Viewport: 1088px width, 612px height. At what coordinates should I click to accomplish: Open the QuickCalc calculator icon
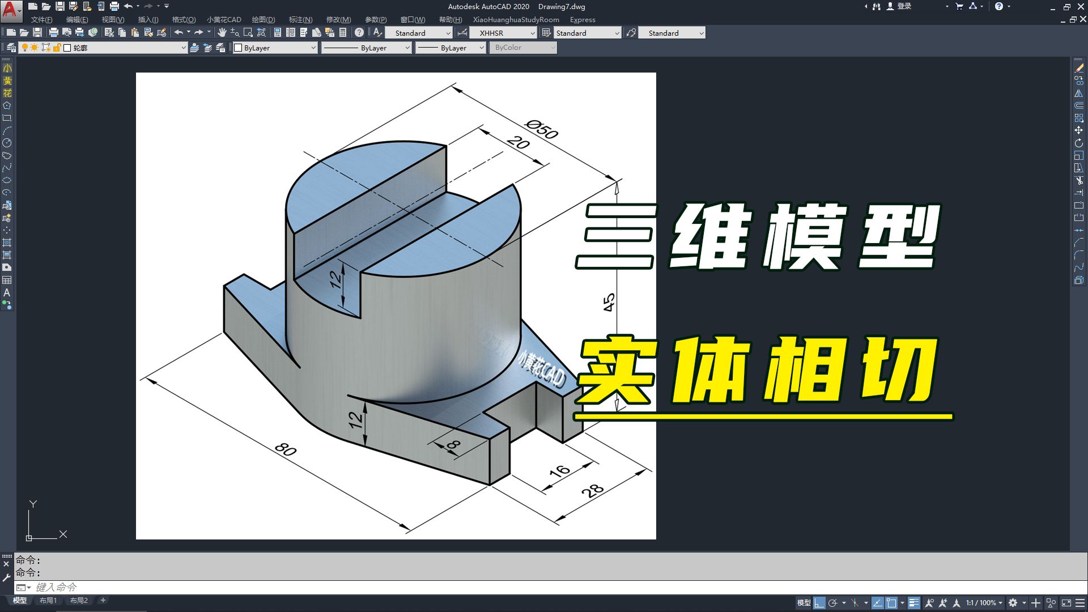(342, 33)
